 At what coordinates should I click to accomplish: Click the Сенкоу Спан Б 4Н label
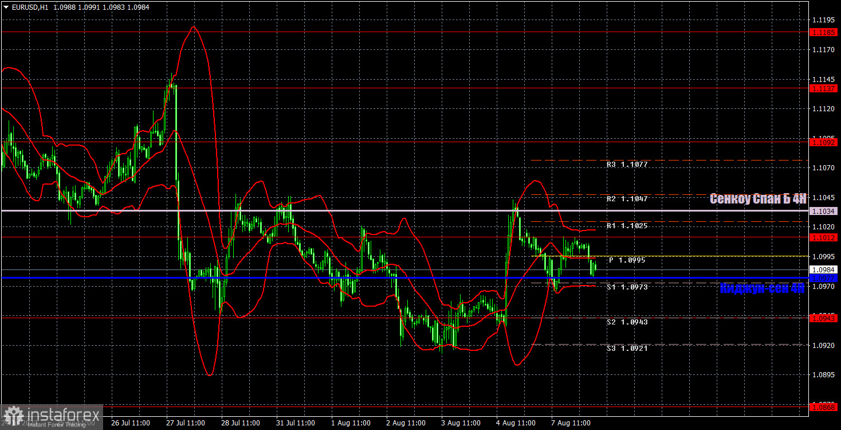758,198
